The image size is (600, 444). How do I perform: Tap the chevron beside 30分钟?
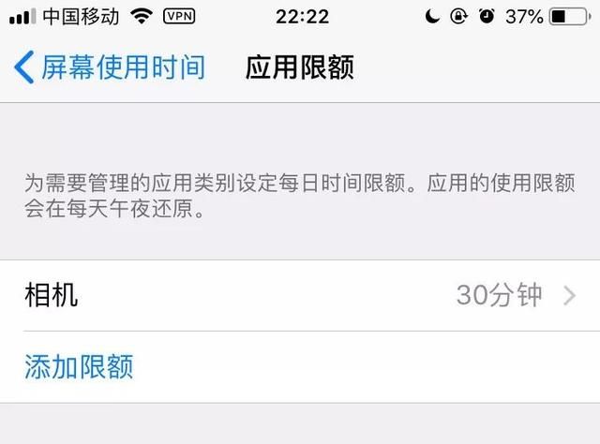[569, 296]
